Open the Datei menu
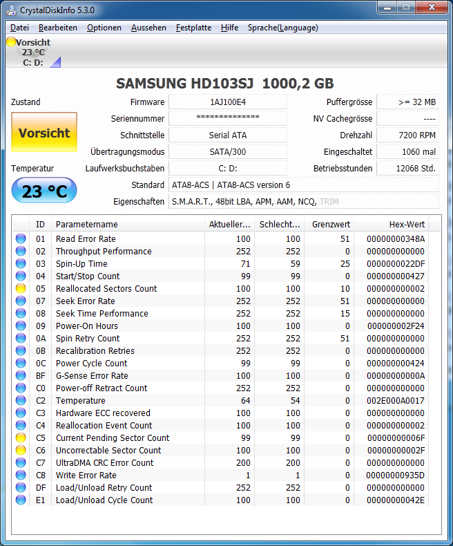This screenshot has width=453, height=546. click(x=19, y=28)
